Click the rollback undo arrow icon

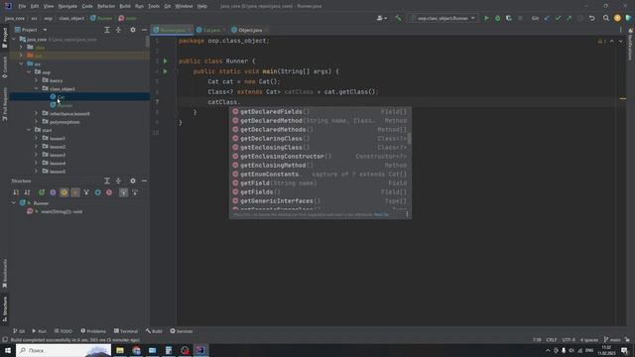(591, 18)
